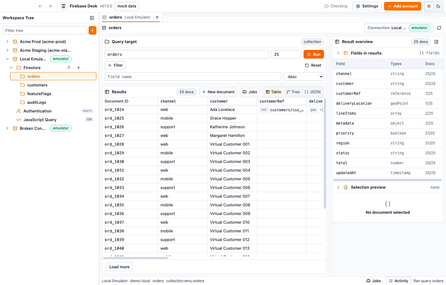Reset the query settings

pos(313,65)
